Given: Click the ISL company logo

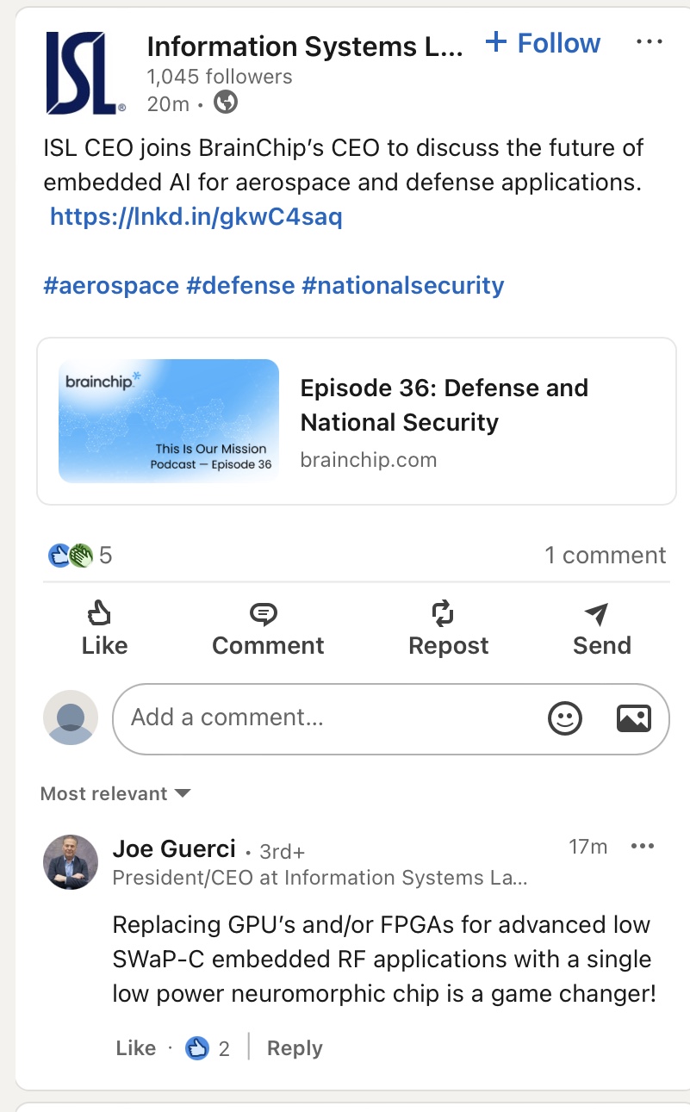Looking at the screenshot, I should point(85,73).
